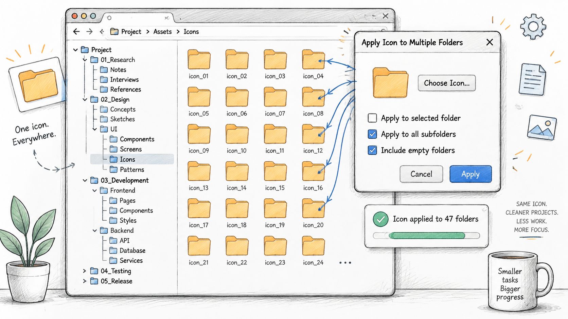
Task: Select the icon_18 folder
Action: click(x=237, y=209)
